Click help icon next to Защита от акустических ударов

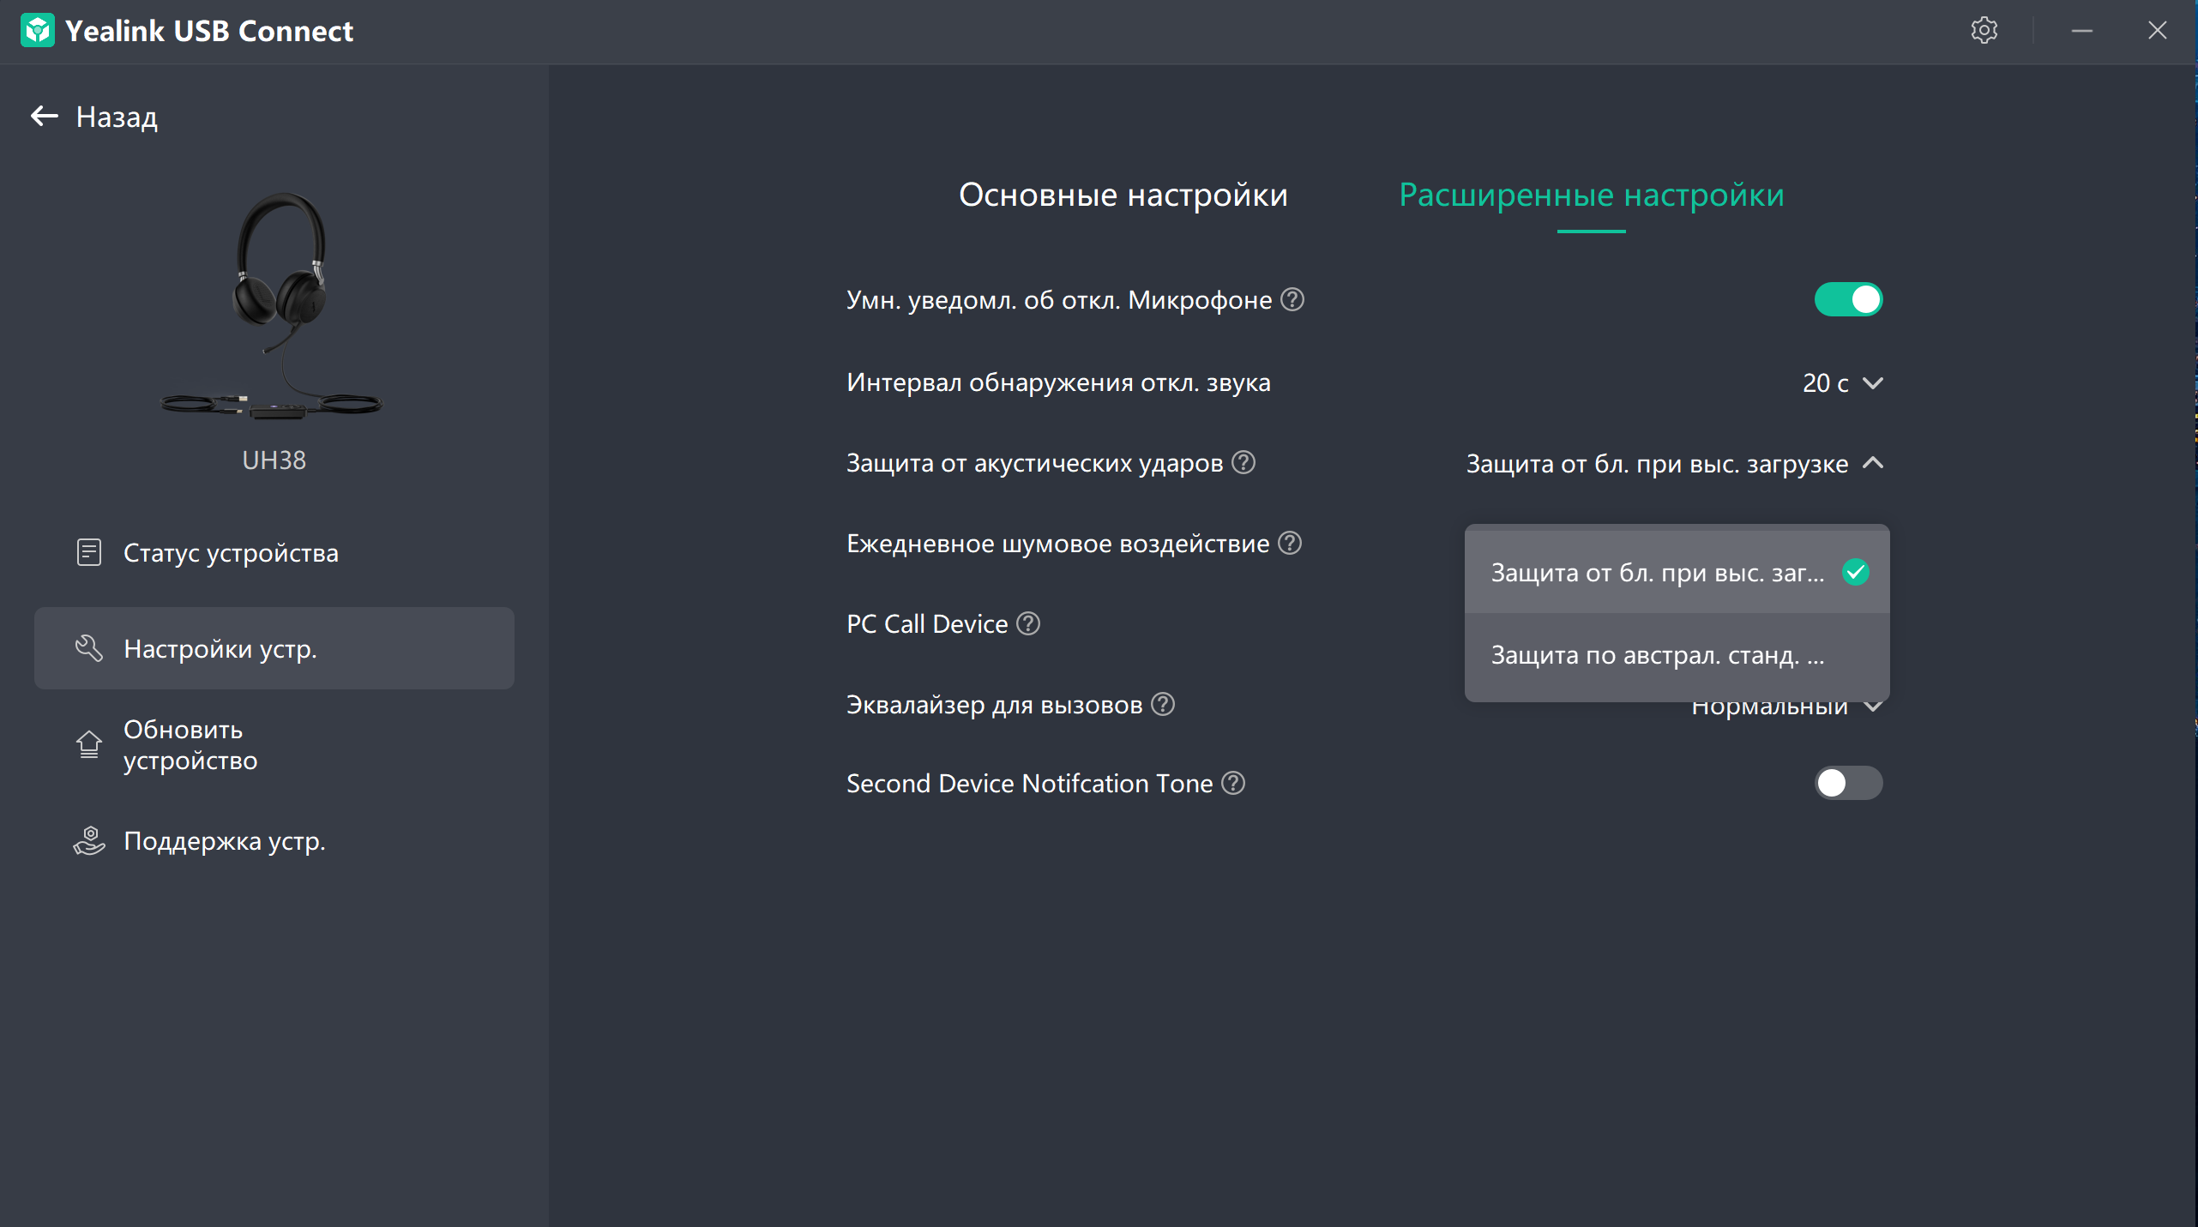tap(1244, 463)
